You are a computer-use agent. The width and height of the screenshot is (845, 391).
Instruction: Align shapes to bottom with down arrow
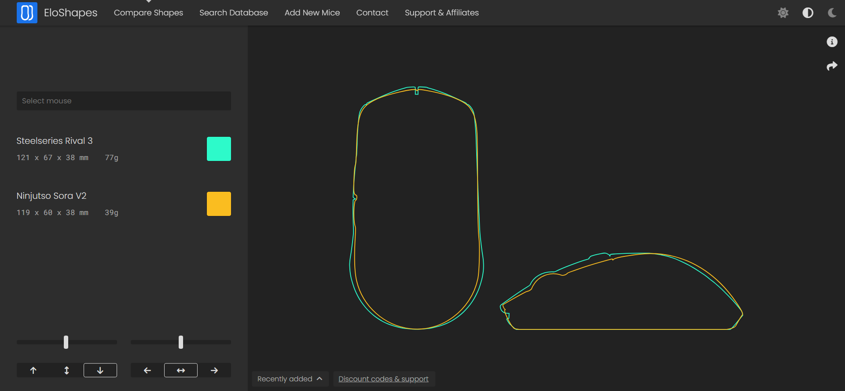(100, 370)
